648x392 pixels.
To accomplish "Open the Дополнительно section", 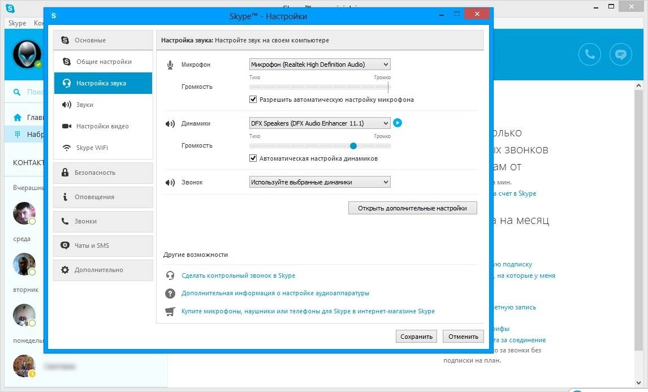I will tap(103, 270).
